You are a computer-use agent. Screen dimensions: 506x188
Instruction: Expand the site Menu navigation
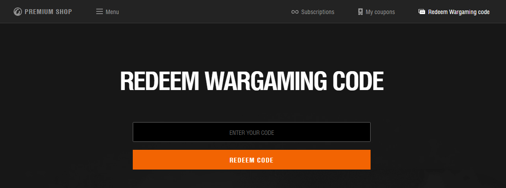(x=107, y=12)
